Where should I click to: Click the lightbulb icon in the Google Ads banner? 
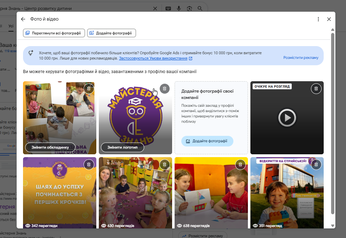pos(31,53)
